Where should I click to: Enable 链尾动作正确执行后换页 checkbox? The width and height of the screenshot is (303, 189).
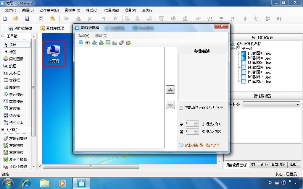[181, 107]
